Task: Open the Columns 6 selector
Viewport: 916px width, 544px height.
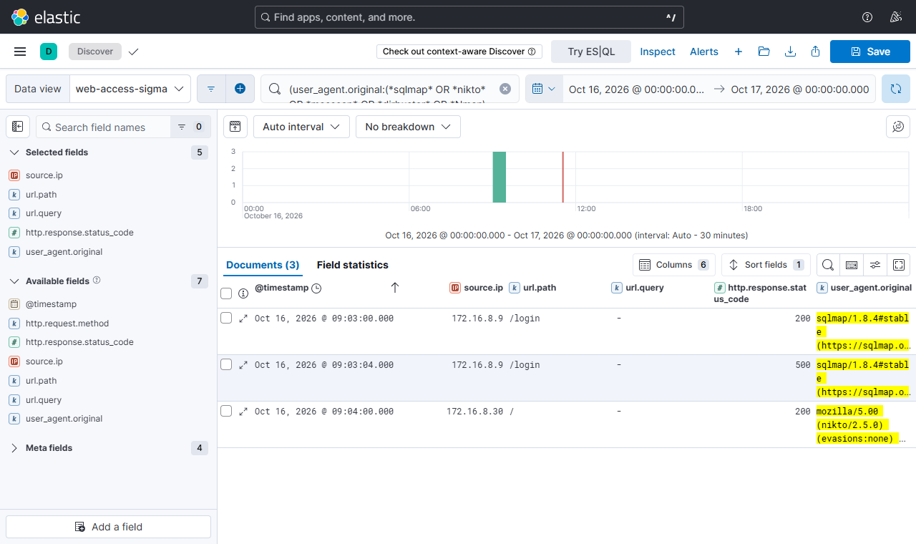Action: coord(673,265)
